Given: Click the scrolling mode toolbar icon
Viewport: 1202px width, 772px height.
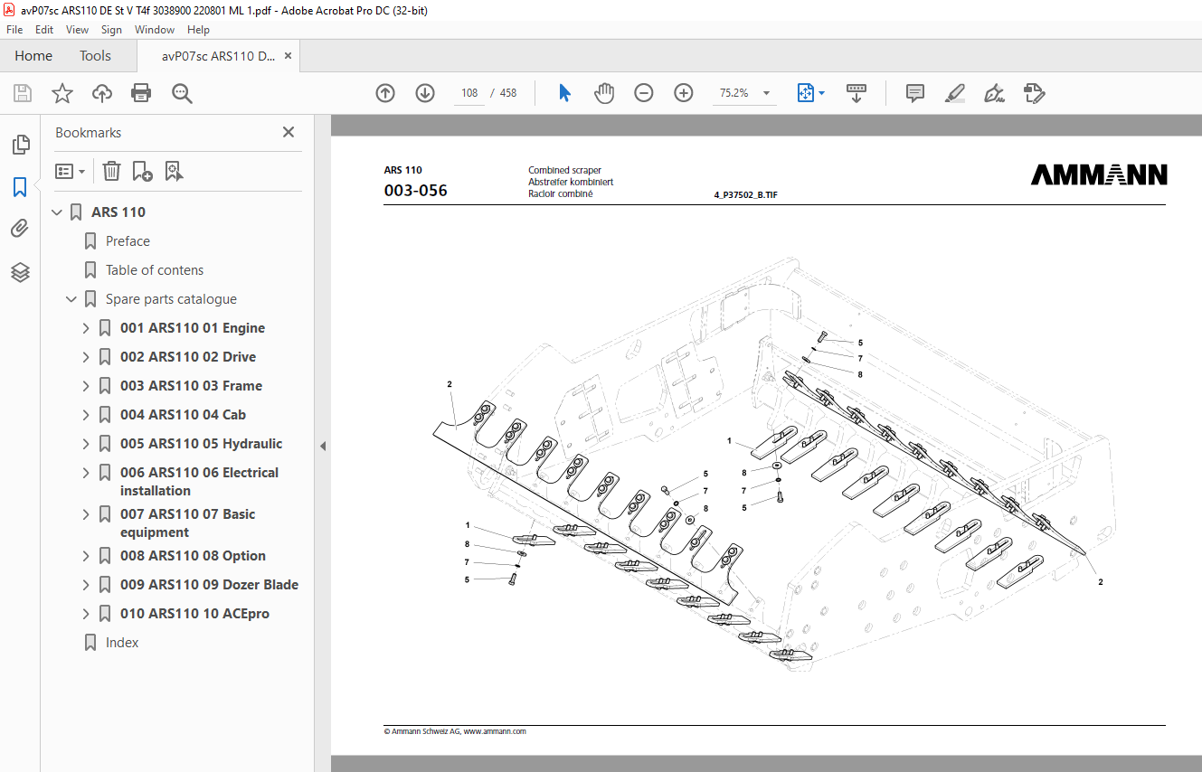Looking at the screenshot, I should pyautogui.click(x=856, y=93).
